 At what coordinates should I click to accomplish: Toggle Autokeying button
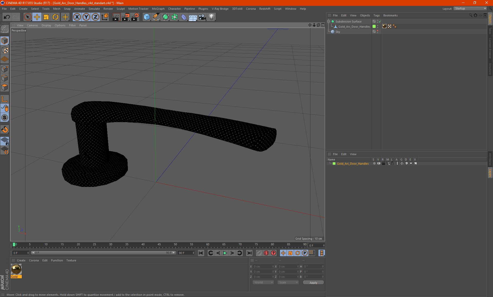266,253
